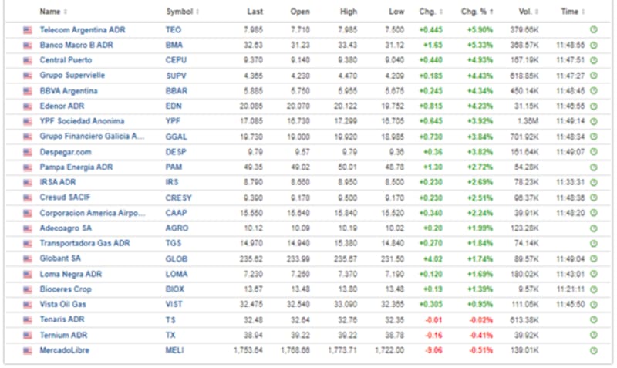Screen dimensions: 617x368
Task: Select the Ternium ADR stock name
Action: click(63, 335)
